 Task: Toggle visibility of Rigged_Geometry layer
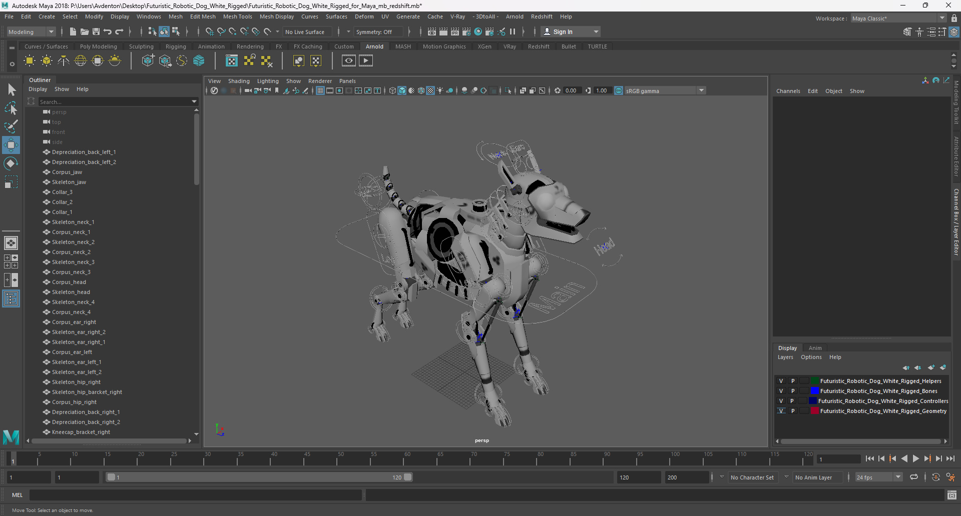(x=781, y=411)
